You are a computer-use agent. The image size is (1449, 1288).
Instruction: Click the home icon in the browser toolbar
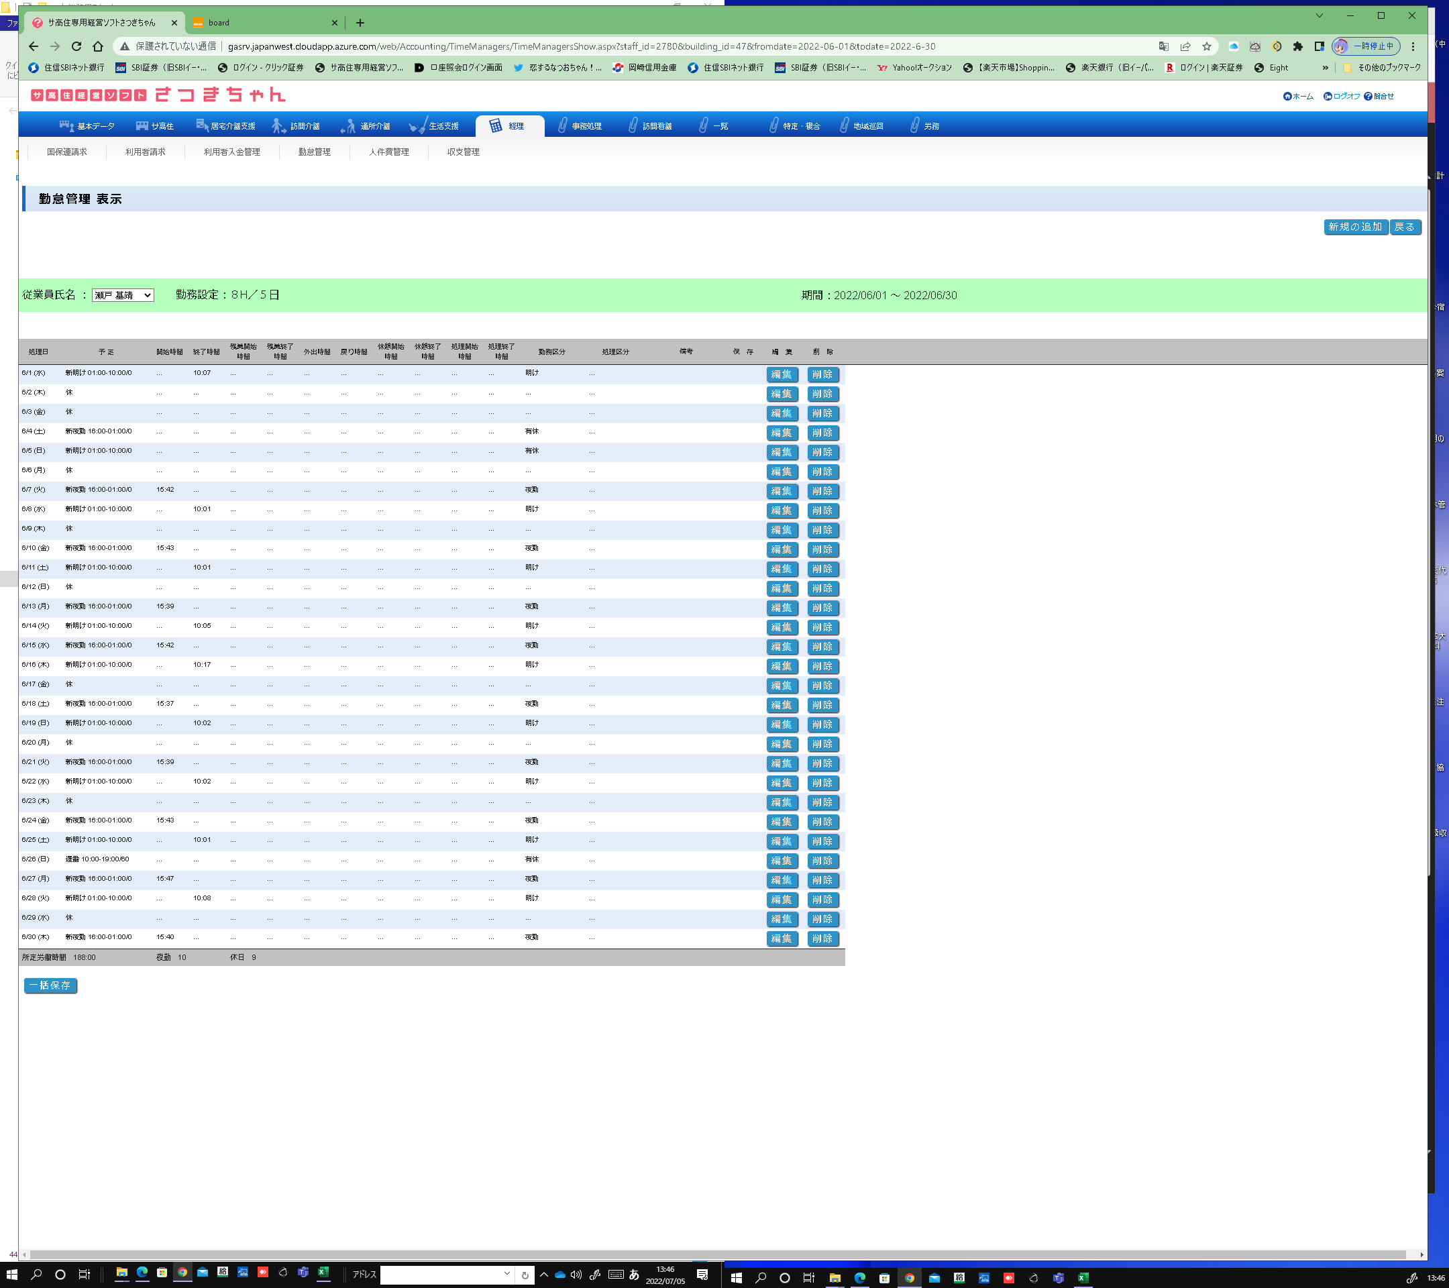click(x=98, y=46)
